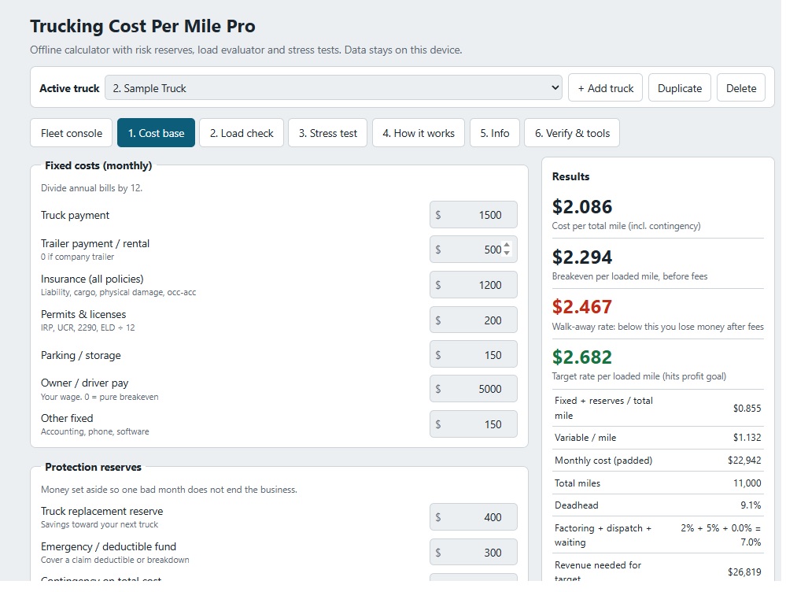Increase Trailer payment with stepper arrows
The height and width of the screenshot is (592, 786).
[507, 246]
